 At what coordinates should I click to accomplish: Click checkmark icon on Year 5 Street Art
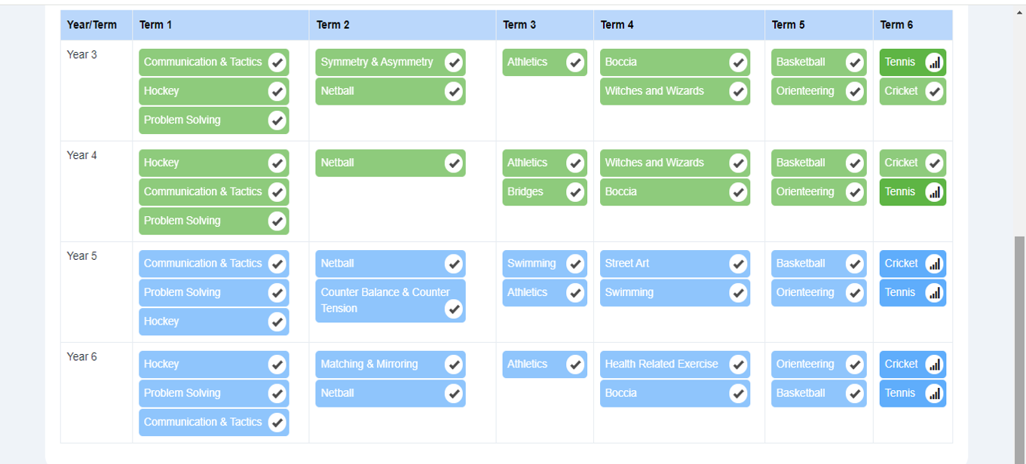[x=738, y=264]
